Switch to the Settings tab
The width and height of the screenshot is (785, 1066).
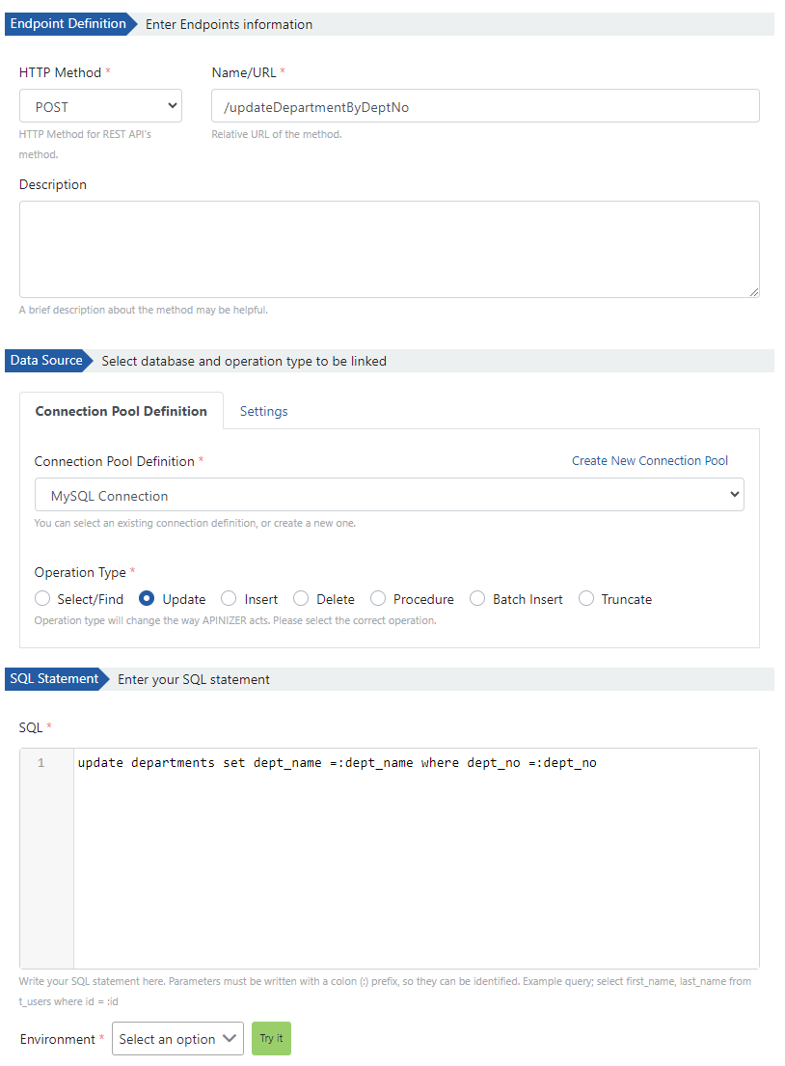click(263, 411)
